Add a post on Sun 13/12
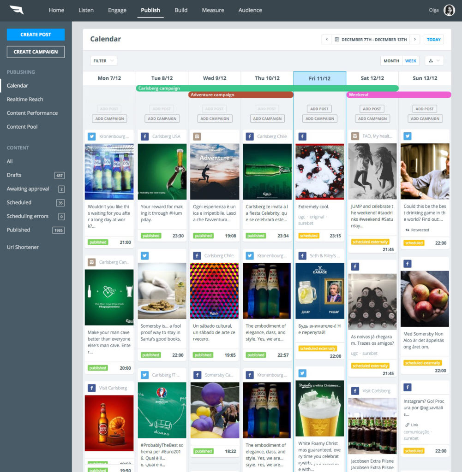Image resolution: width=462 pixels, height=472 pixels. click(424, 109)
